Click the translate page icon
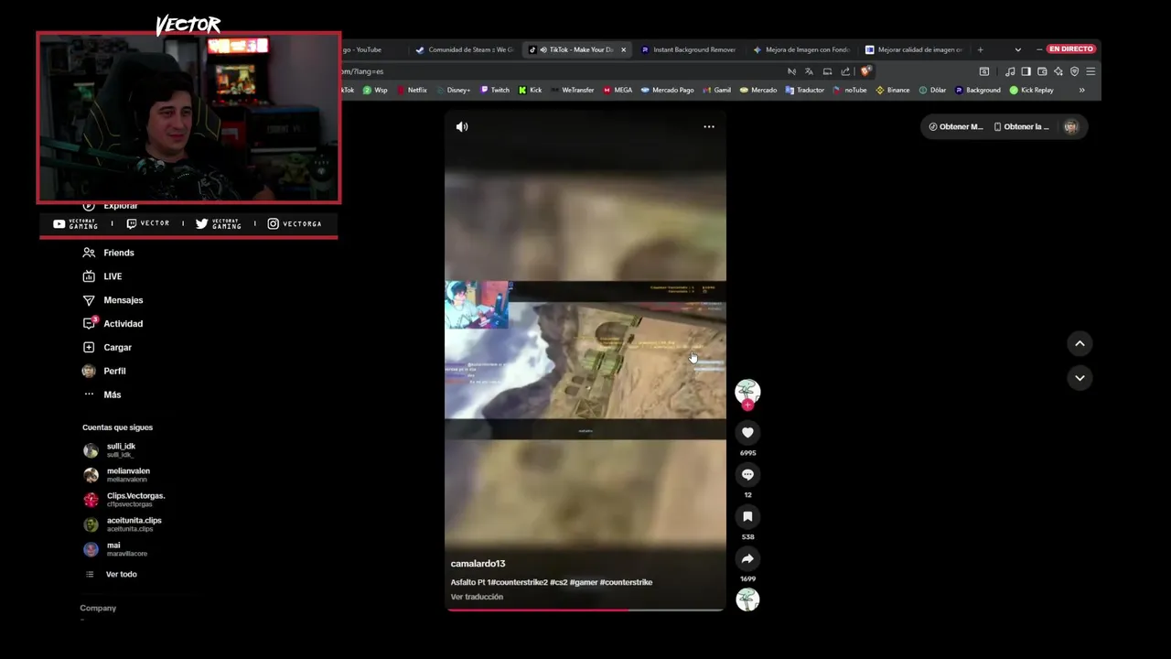The image size is (1171, 659). (x=809, y=71)
